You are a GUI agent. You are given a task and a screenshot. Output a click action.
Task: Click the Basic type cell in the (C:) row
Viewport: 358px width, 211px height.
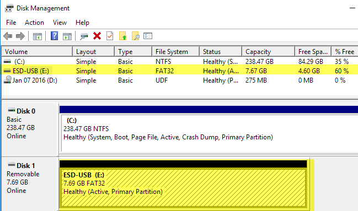125,62
